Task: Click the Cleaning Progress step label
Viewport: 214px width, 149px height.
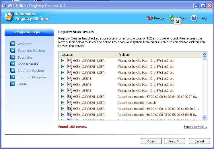Action: click(32, 77)
